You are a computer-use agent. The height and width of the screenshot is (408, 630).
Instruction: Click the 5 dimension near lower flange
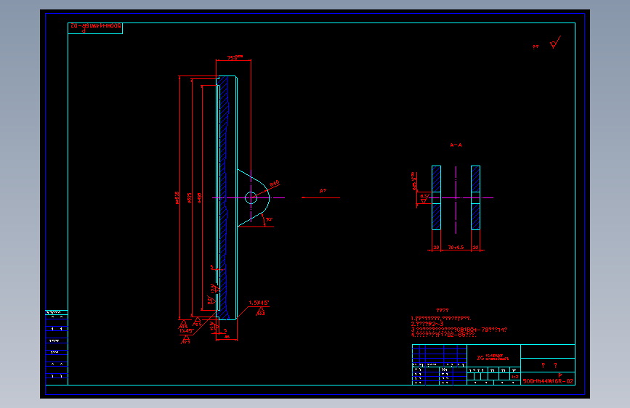tap(211, 267)
